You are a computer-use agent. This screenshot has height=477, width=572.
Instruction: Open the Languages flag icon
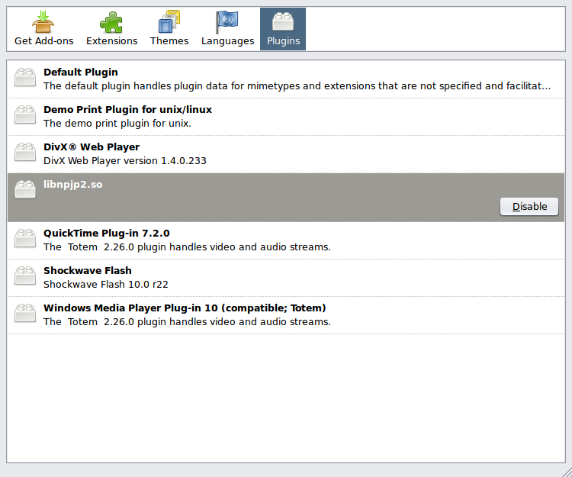pyautogui.click(x=227, y=22)
